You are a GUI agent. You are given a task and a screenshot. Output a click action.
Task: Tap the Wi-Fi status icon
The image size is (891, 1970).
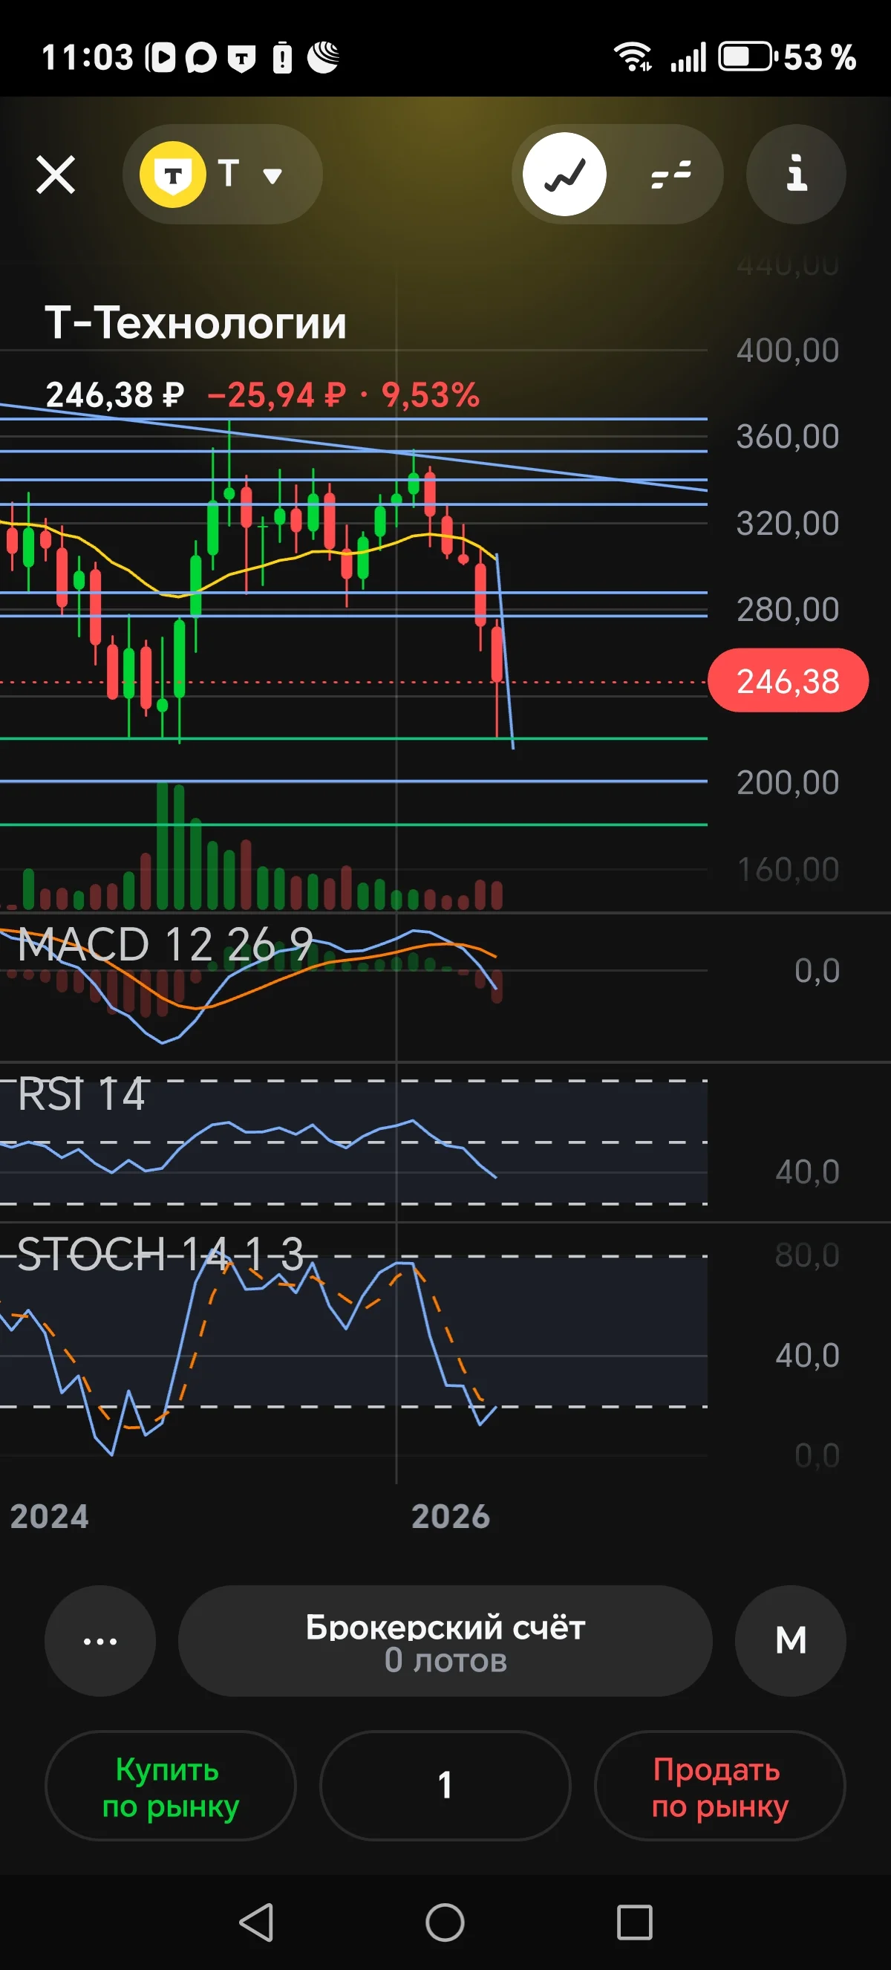coord(633,56)
